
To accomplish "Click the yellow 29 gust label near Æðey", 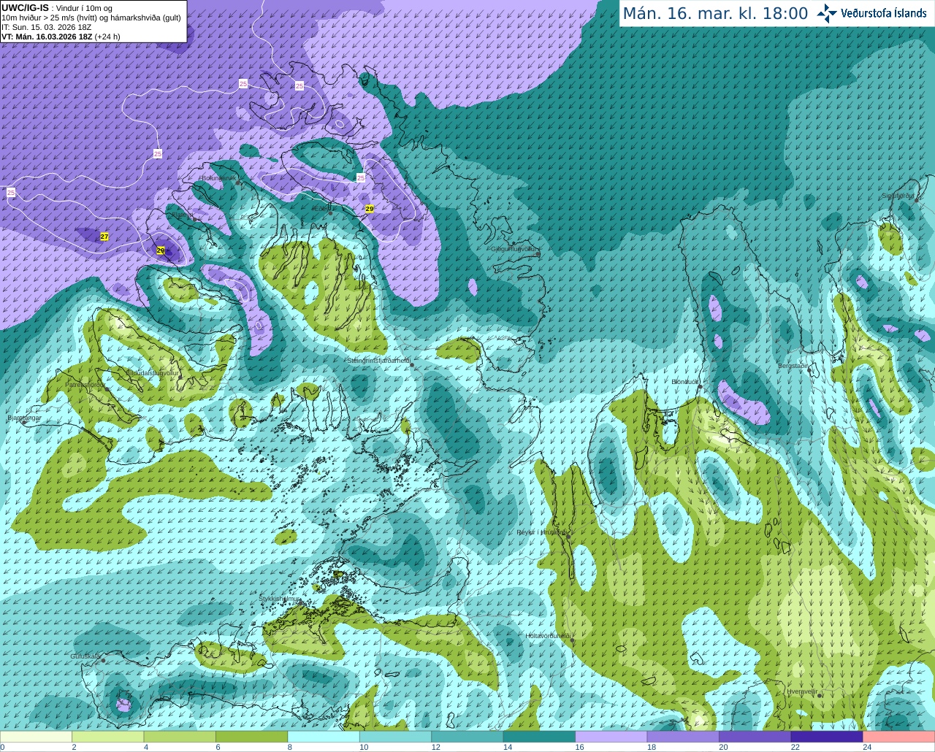I will pos(370,209).
